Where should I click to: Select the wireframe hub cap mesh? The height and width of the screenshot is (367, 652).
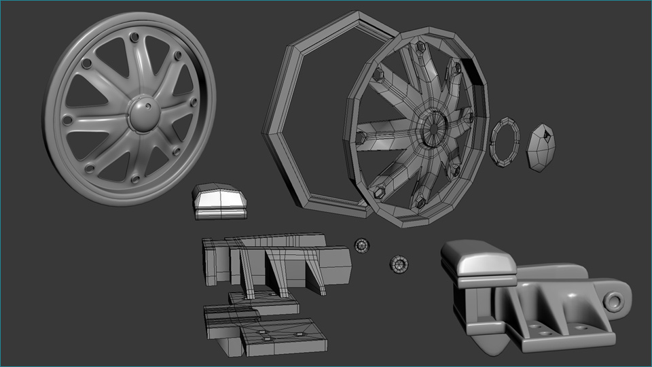541,147
